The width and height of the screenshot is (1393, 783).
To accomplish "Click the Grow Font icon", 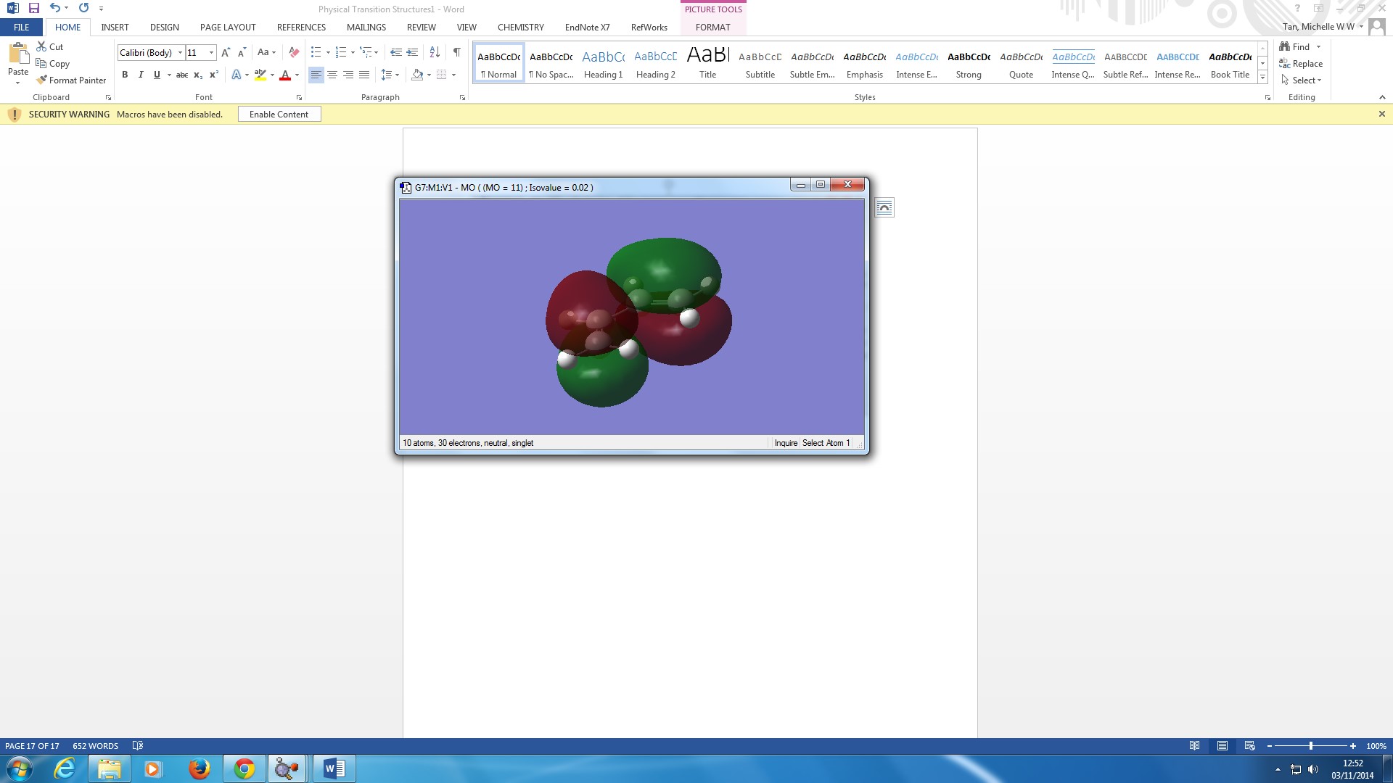I will 226,52.
